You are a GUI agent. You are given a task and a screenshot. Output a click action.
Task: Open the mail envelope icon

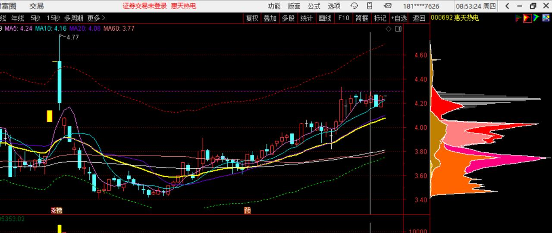click(387, 6)
